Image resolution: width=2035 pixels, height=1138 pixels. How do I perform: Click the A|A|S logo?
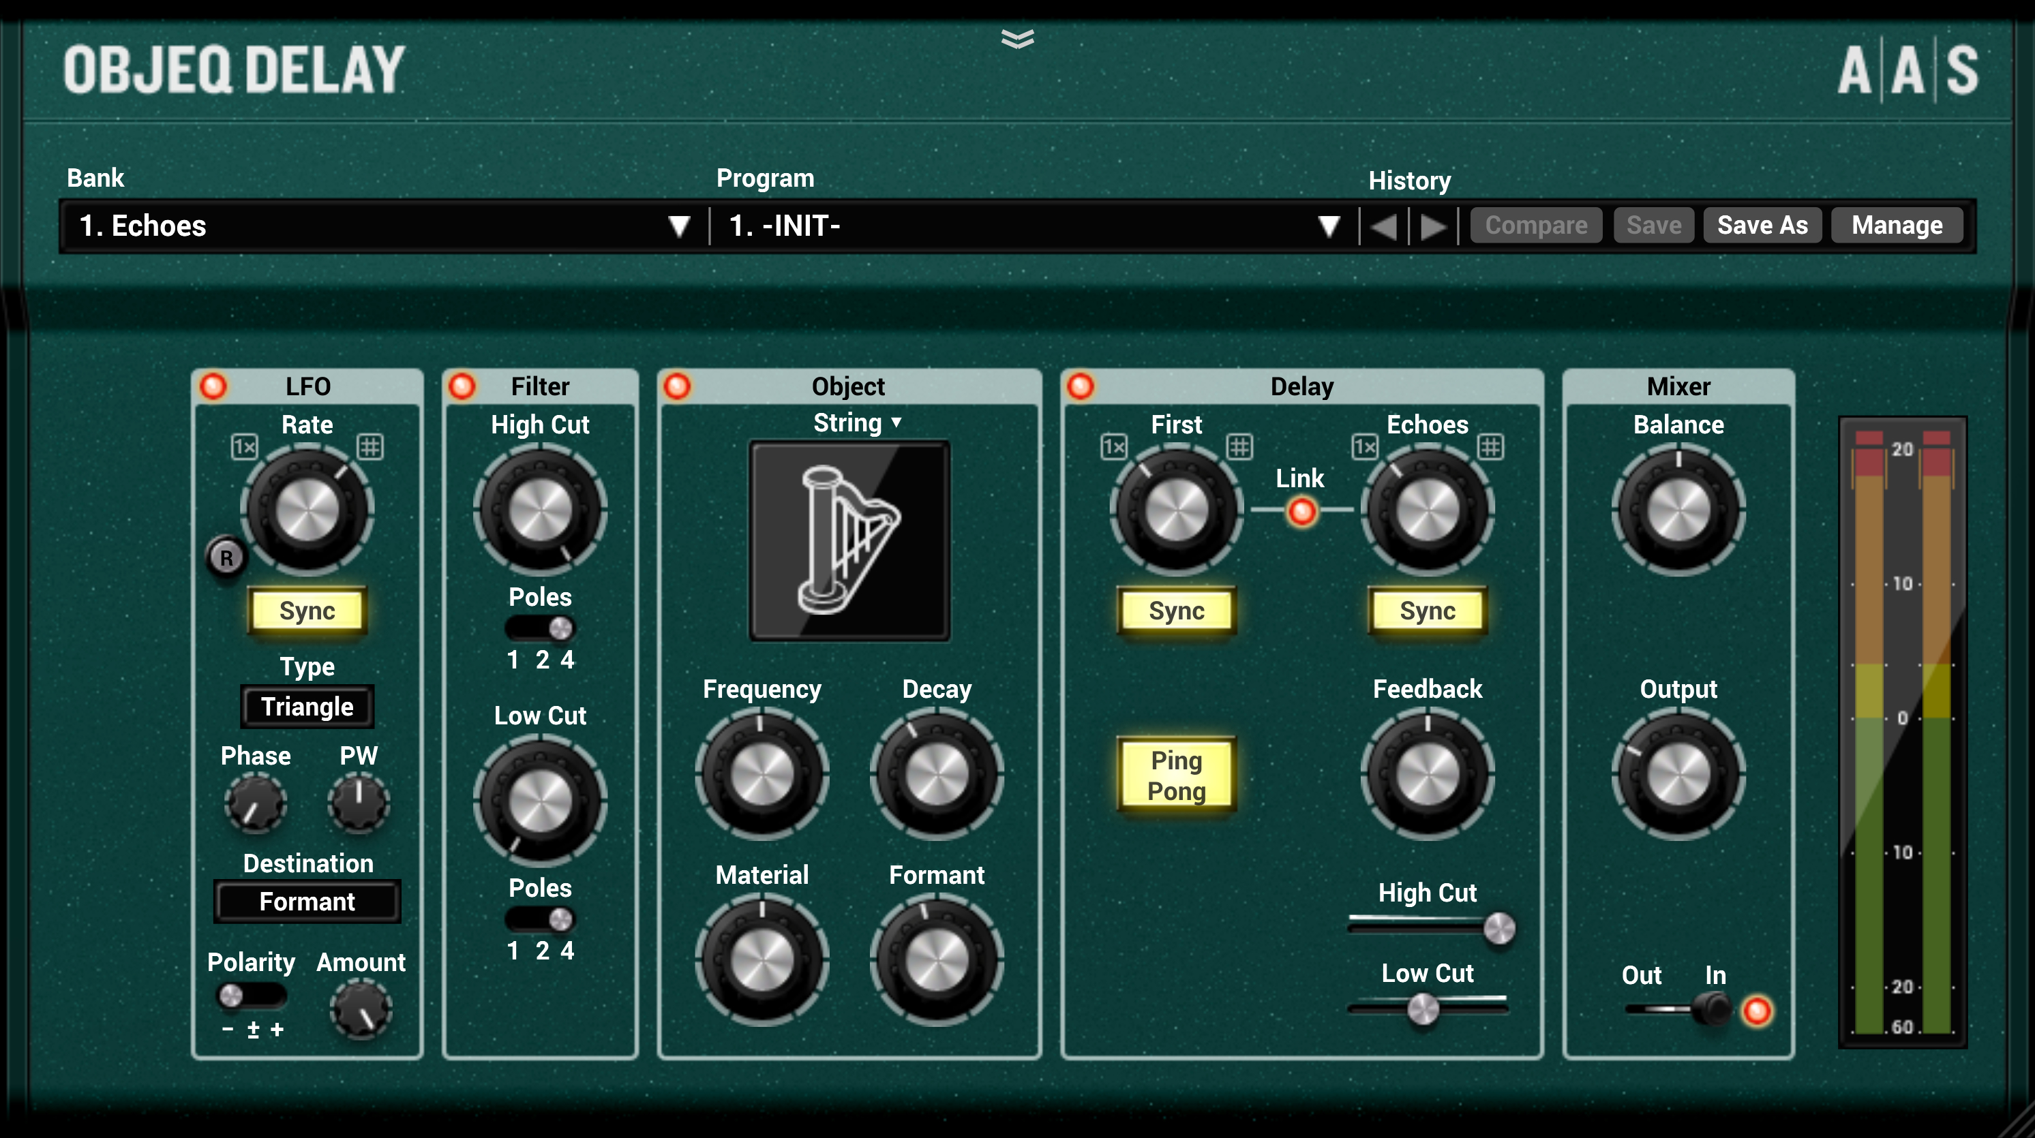point(1910,71)
